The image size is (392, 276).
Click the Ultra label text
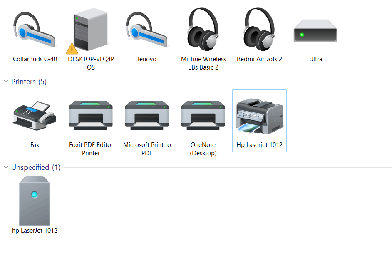tap(315, 59)
